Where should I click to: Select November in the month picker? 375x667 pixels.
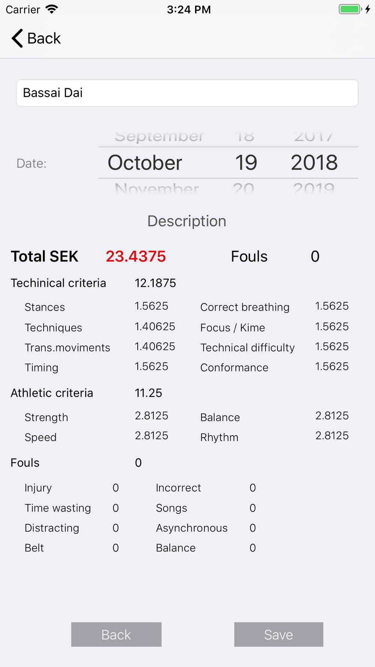pos(157,188)
